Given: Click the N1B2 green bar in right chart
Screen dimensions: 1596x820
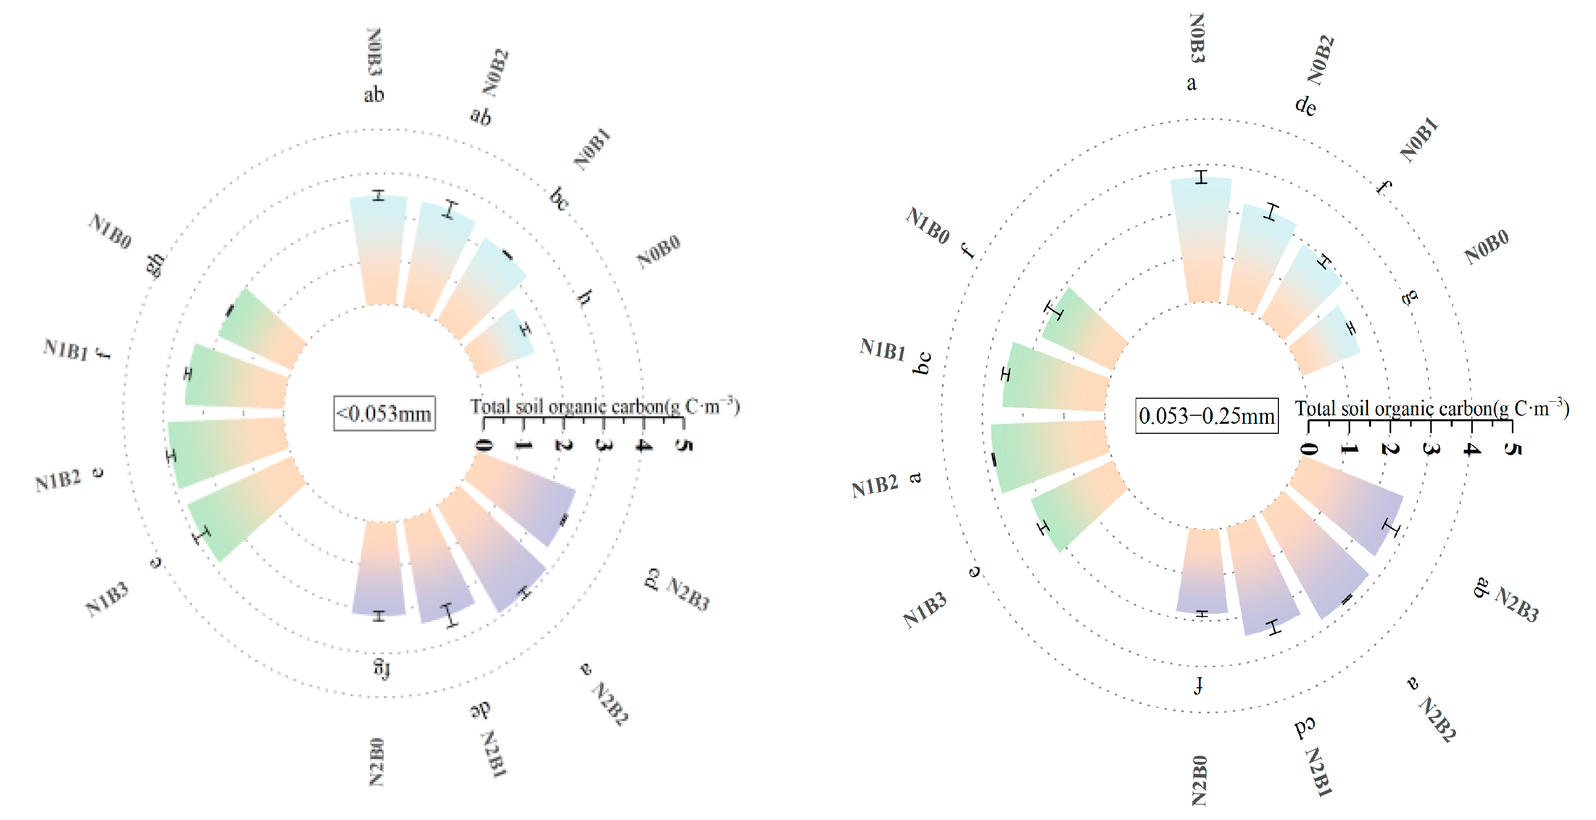Looking at the screenshot, I should (1050, 453).
